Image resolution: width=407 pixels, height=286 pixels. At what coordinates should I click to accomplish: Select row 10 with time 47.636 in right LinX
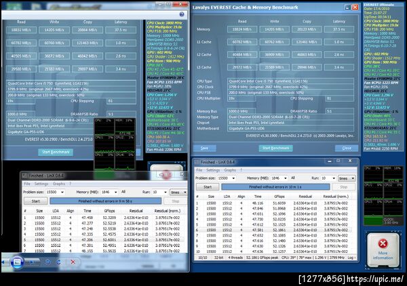tap(273, 251)
